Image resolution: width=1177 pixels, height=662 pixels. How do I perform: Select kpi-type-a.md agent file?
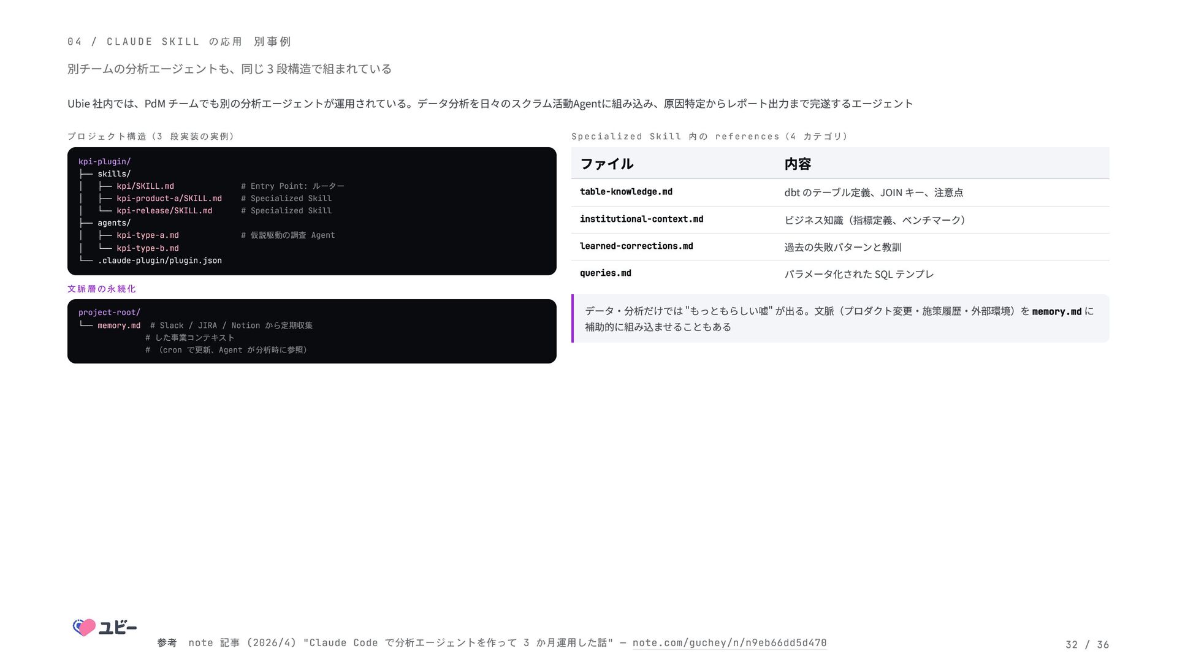pos(148,235)
